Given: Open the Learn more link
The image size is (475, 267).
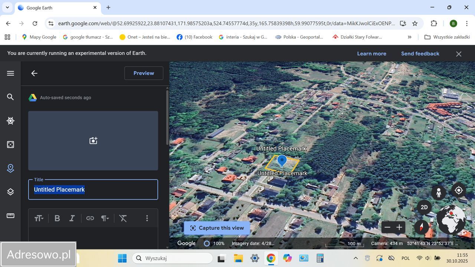Looking at the screenshot, I should point(371,53).
